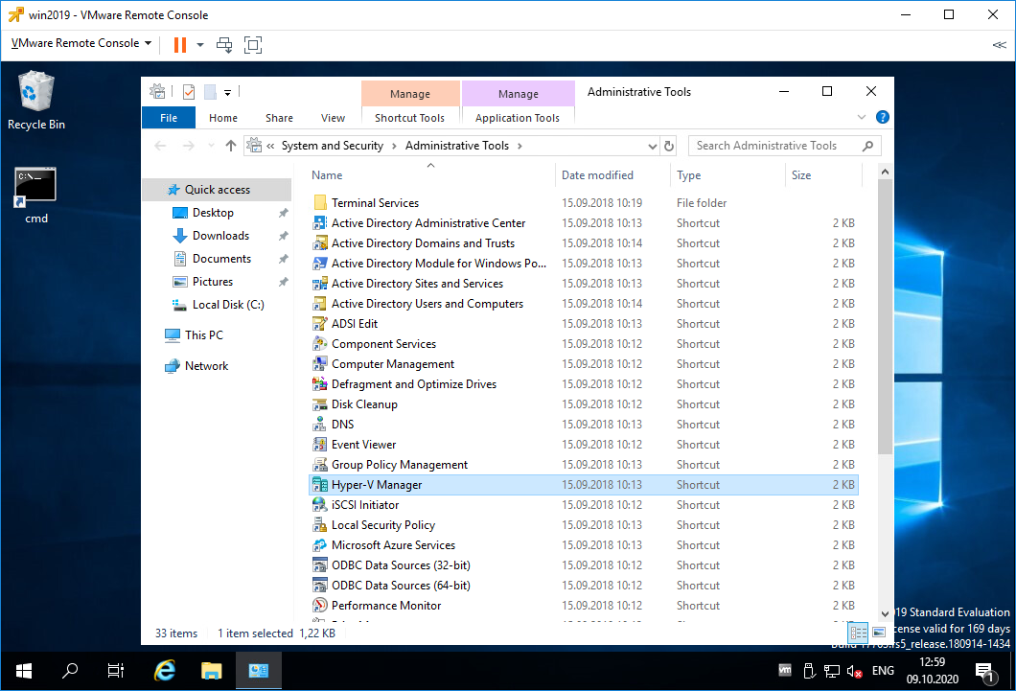This screenshot has width=1016, height=691.
Task: Expand breadcrumb arrow after Administrative Tools
Action: click(520, 146)
